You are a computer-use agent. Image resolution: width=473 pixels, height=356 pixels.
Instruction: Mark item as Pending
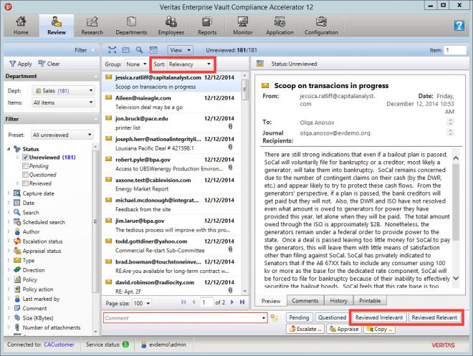pyautogui.click(x=299, y=317)
